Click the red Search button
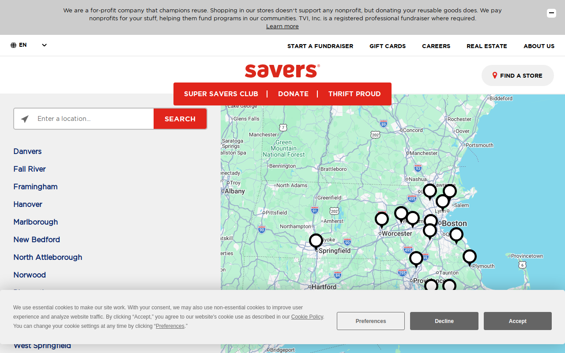The height and width of the screenshot is (353, 565). click(x=180, y=119)
